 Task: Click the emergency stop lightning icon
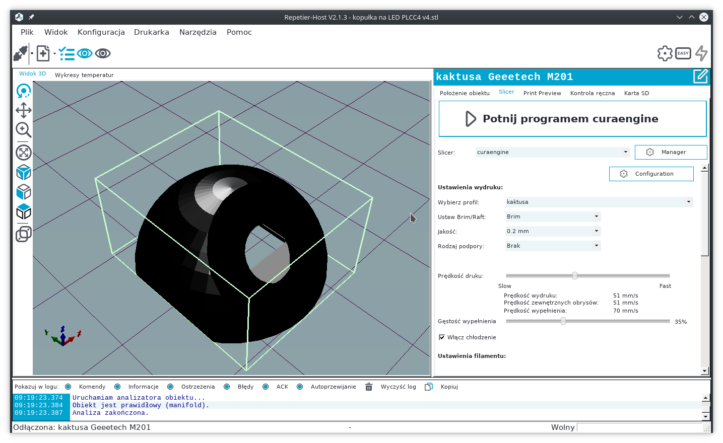[x=701, y=53]
